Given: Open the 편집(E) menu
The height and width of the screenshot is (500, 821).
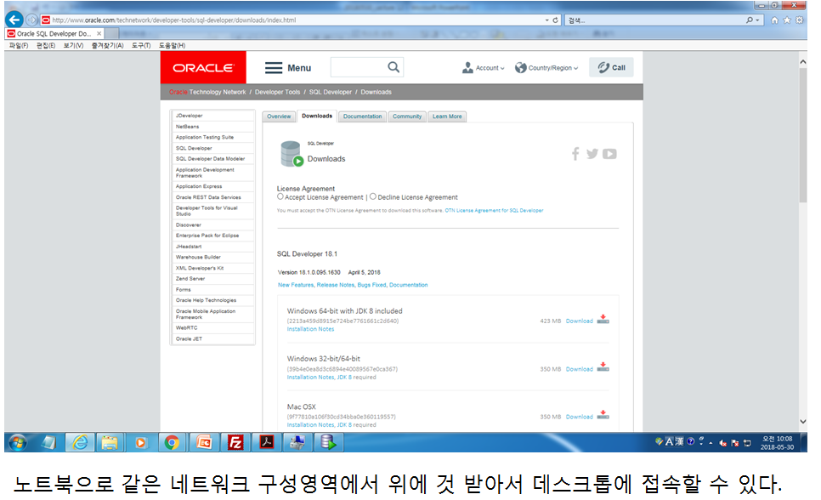Looking at the screenshot, I should (x=46, y=46).
